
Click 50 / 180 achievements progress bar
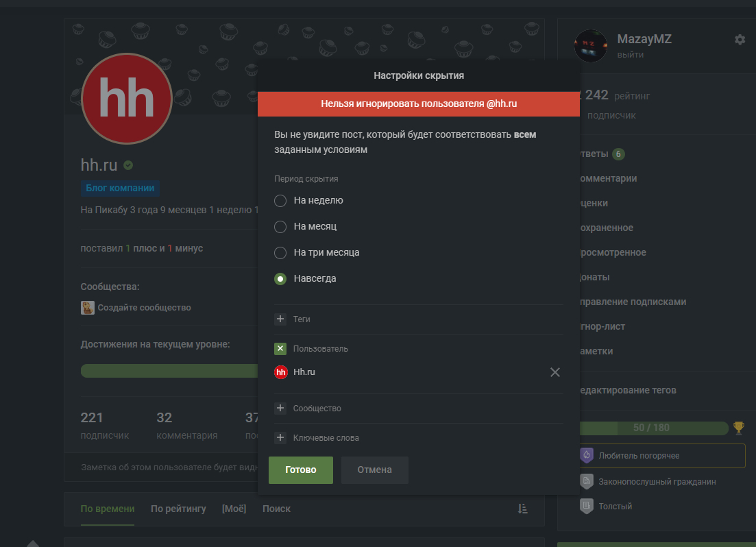(x=654, y=428)
